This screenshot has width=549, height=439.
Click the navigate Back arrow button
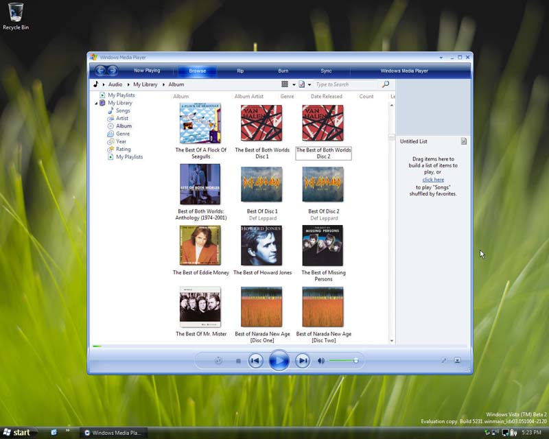100,71
